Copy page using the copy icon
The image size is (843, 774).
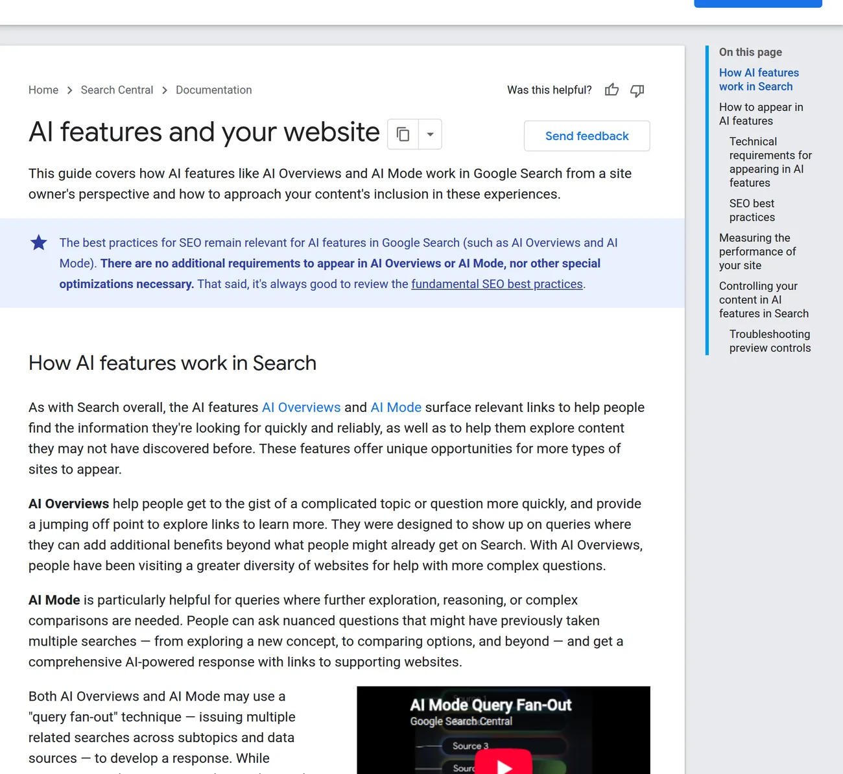click(x=403, y=134)
